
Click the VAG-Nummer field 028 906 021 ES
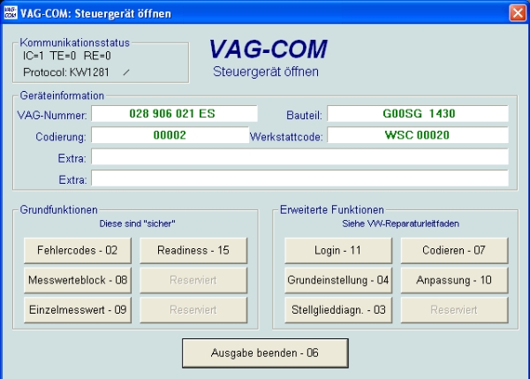coord(174,114)
